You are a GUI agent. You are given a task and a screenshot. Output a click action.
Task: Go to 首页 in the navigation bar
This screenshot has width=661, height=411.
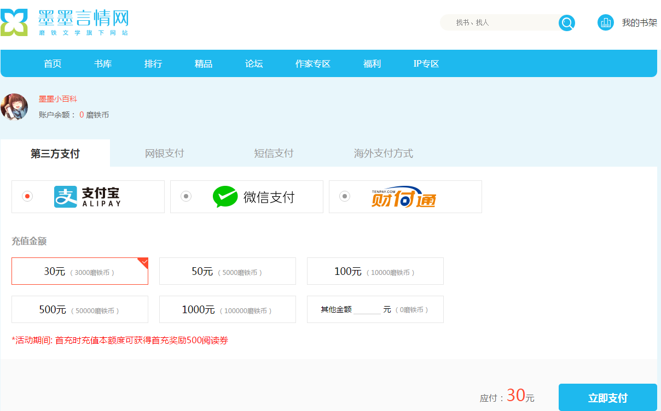coord(53,63)
